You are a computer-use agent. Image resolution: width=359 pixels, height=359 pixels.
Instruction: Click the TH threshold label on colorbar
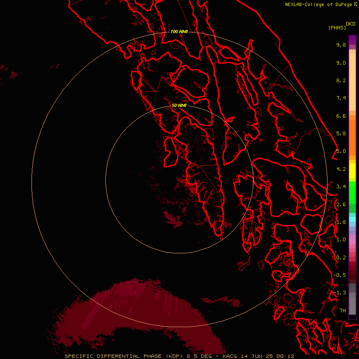tap(343, 311)
